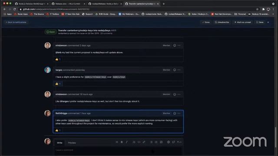Screen dimensions: 278x156
Task: Close the notification bar with X
Action: click(268, 22)
